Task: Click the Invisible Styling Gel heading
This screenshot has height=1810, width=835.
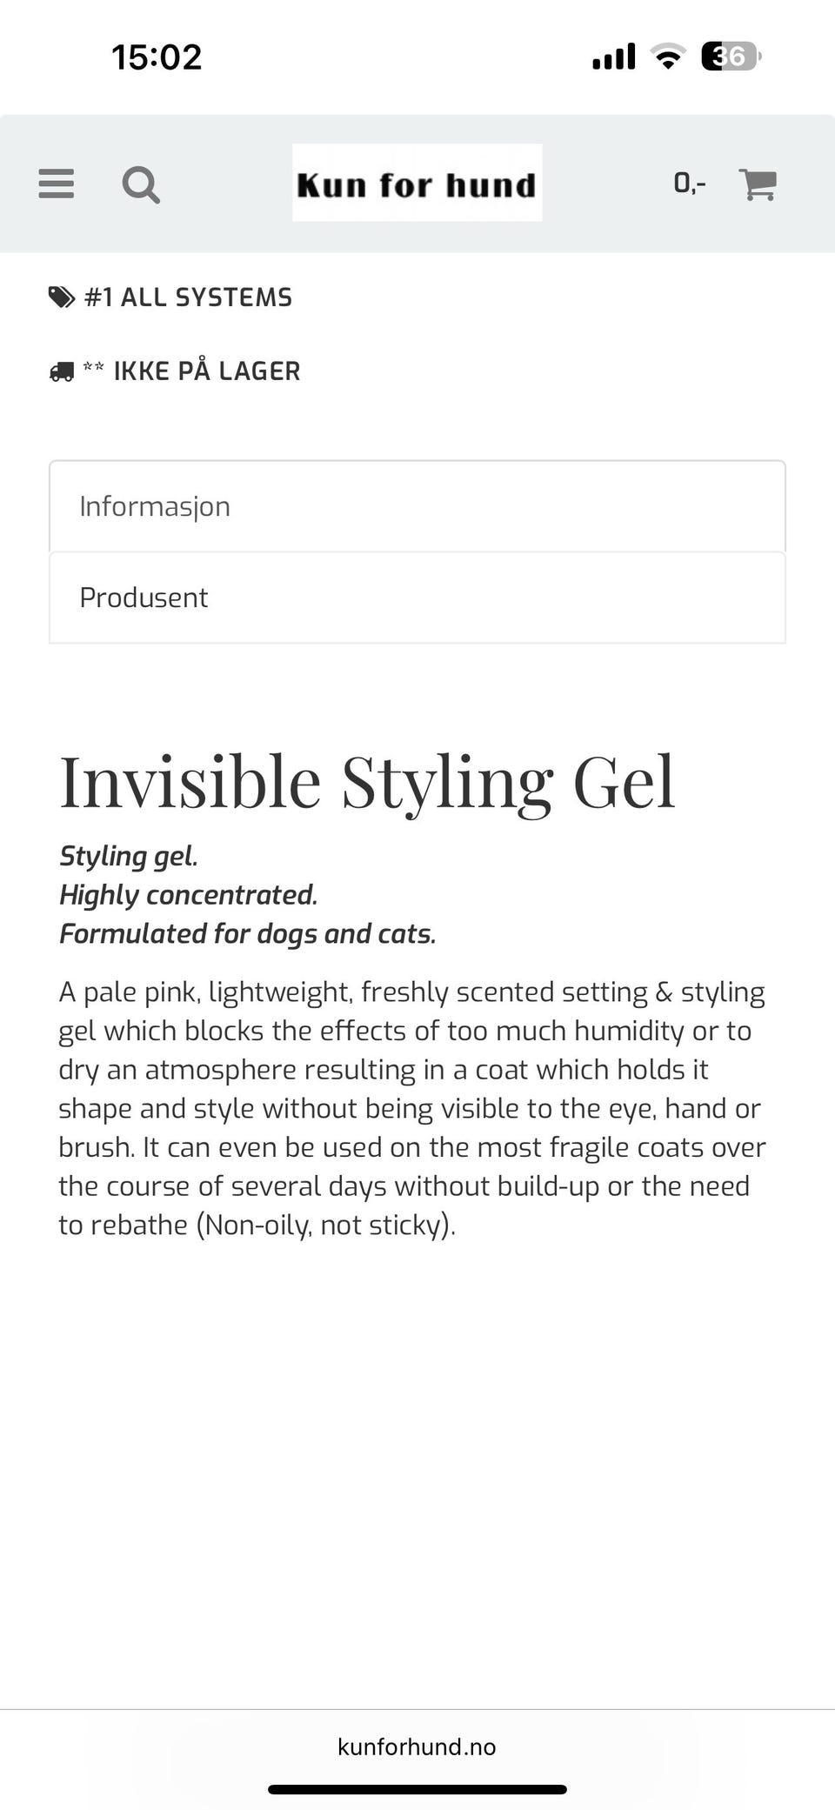Action: (x=366, y=781)
